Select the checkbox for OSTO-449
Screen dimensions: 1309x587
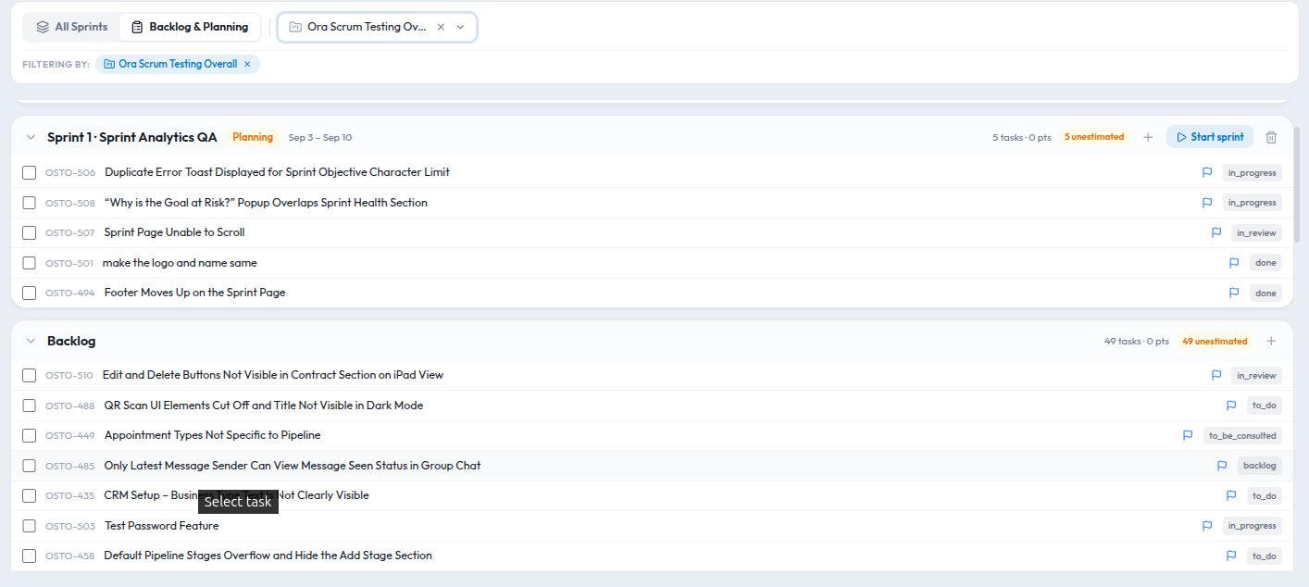[x=29, y=435]
